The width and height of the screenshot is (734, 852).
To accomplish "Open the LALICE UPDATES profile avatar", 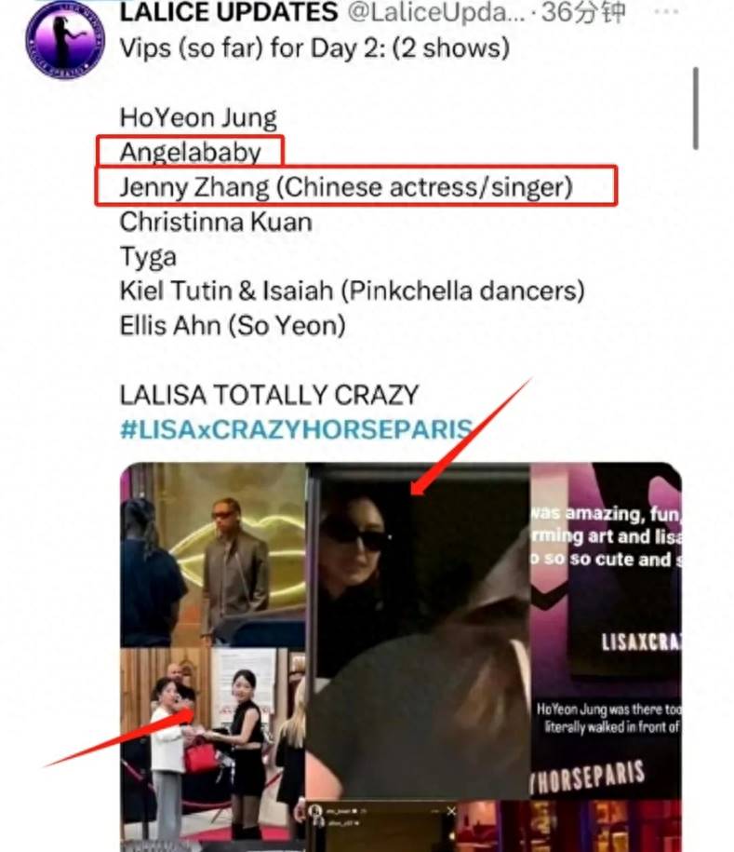I will click(65, 41).
